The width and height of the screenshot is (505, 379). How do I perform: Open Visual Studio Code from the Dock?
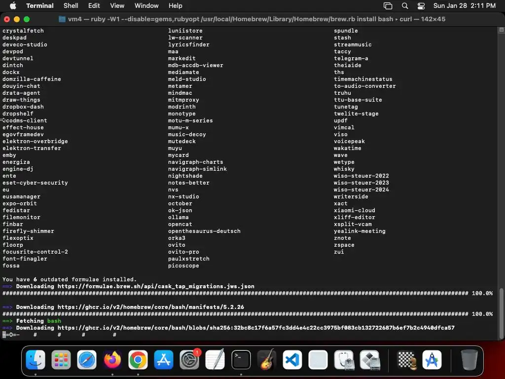292,360
